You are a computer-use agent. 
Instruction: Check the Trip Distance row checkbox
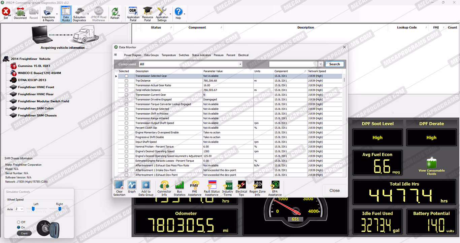click(126, 81)
